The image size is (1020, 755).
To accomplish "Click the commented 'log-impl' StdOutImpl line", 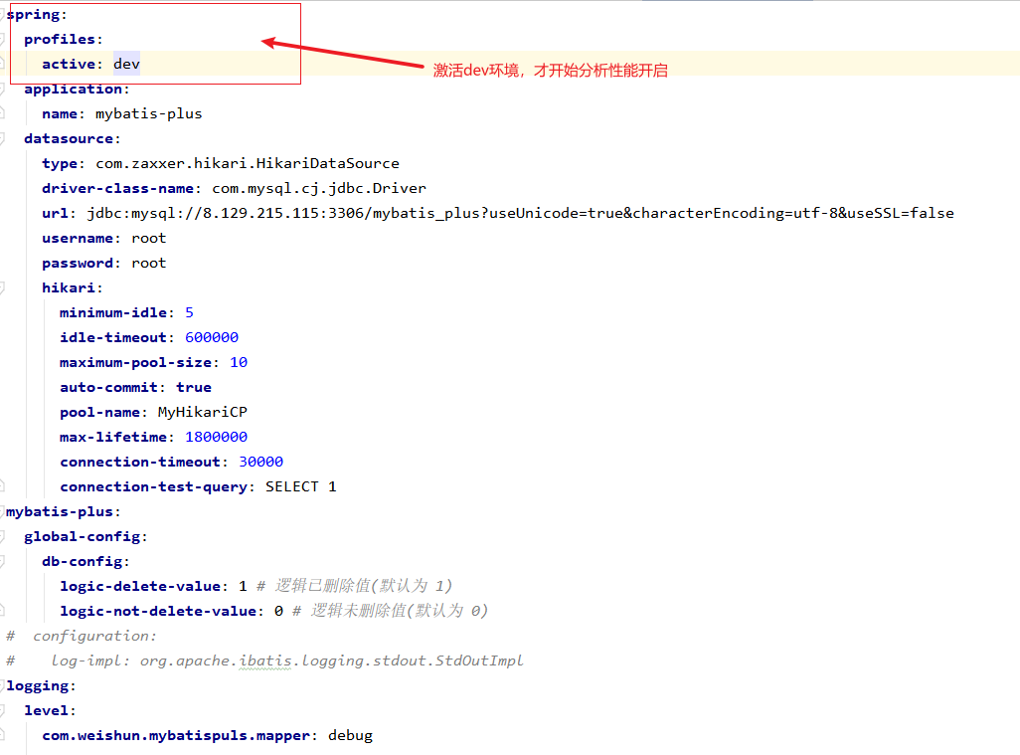I will 264,661.
